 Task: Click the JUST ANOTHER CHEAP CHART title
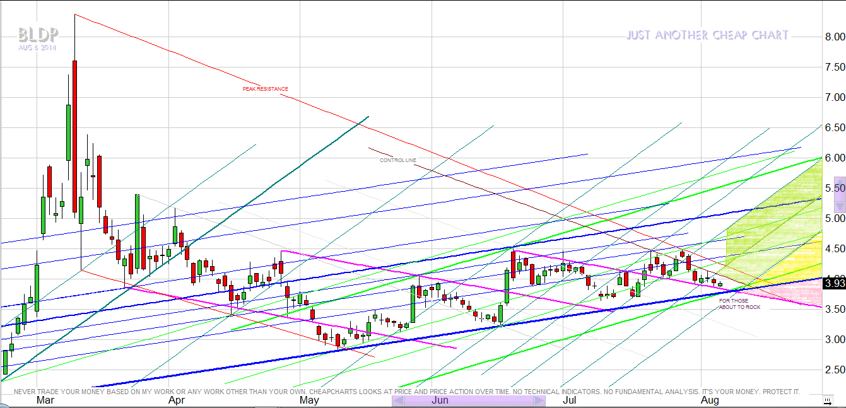click(707, 35)
